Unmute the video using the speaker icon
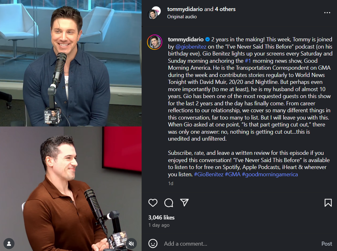337x251 pixels. (x=131, y=244)
